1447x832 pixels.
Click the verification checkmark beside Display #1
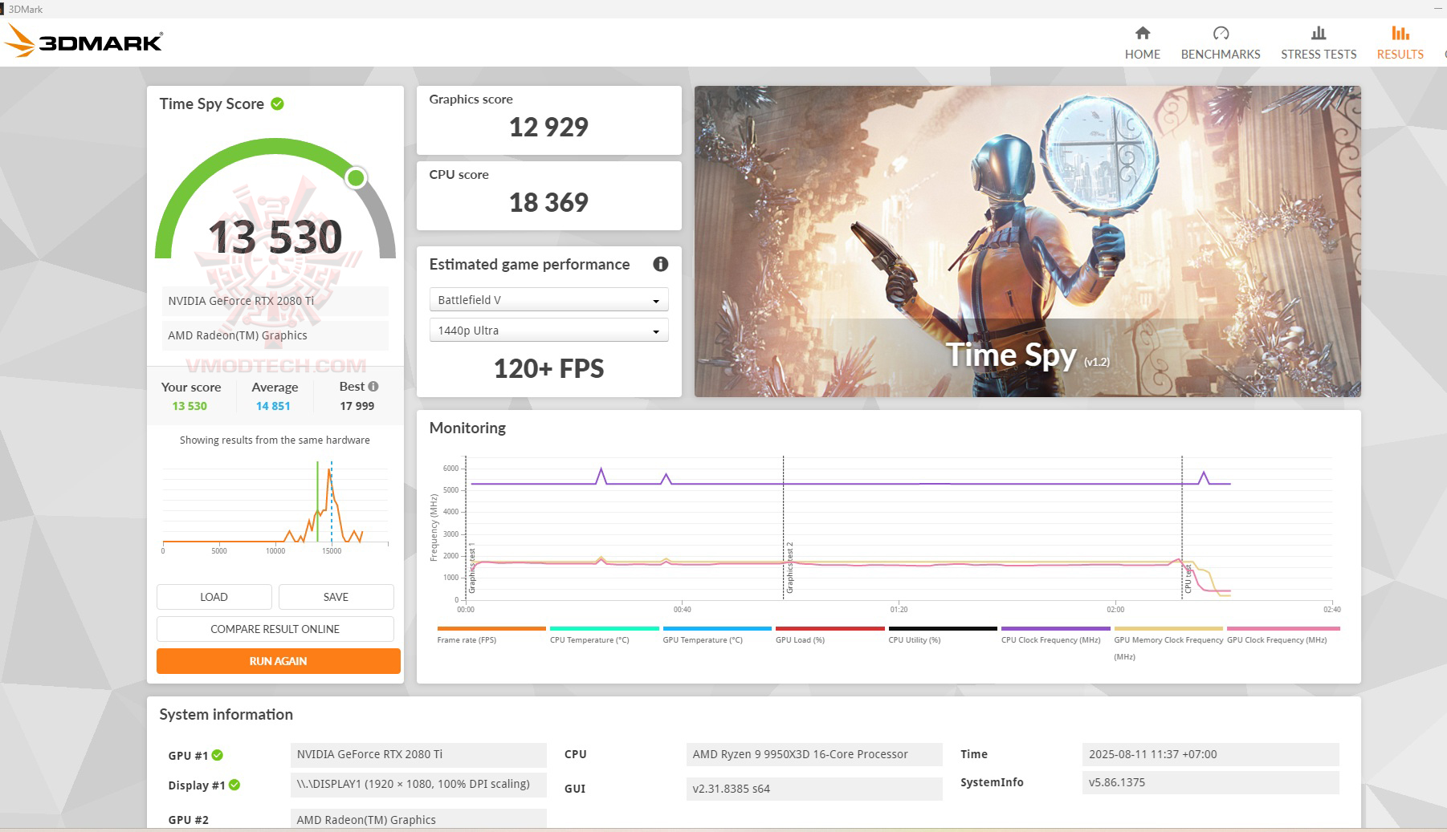coord(234,785)
